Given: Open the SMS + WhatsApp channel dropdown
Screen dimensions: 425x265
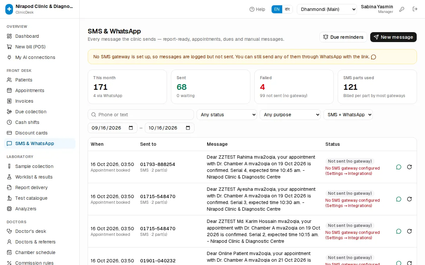Looking at the screenshot, I should (348, 115).
